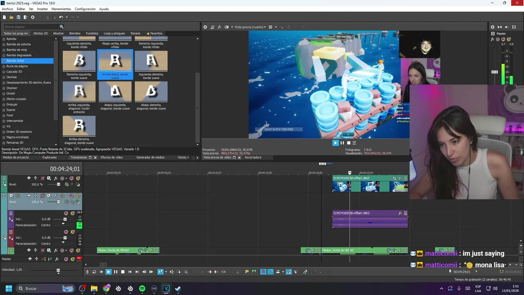Toggle loop playback in transport bar
524x295 pixels.
(x=94, y=272)
